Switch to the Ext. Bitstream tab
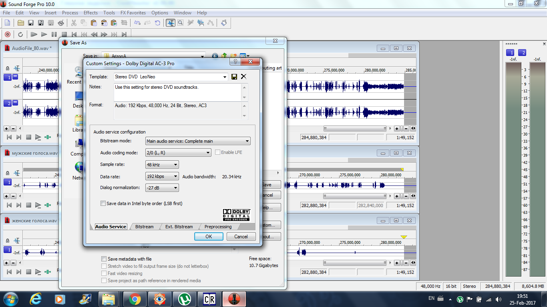This screenshot has height=307, width=547. pyautogui.click(x=179, y=227)
